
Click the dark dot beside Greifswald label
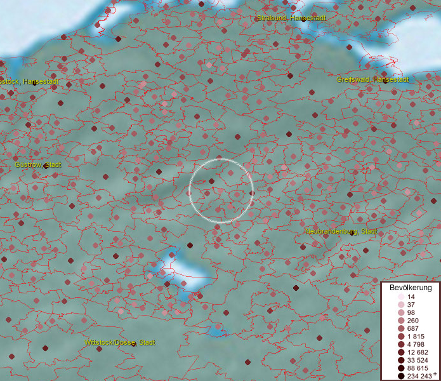point(385,81)
